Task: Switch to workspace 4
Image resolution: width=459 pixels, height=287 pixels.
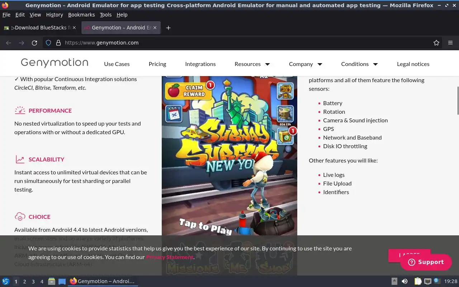Action: (x=42, y=282)
